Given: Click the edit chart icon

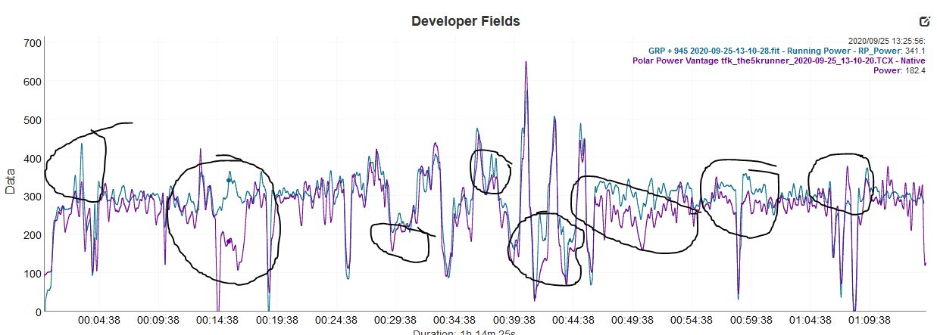Looking at the screenshot, I should click(924, 22).
